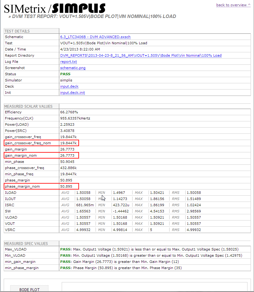The image size is (254, 292).
Task: Open the DVM_REPORTS report directory link
Action: click(141, 55)
